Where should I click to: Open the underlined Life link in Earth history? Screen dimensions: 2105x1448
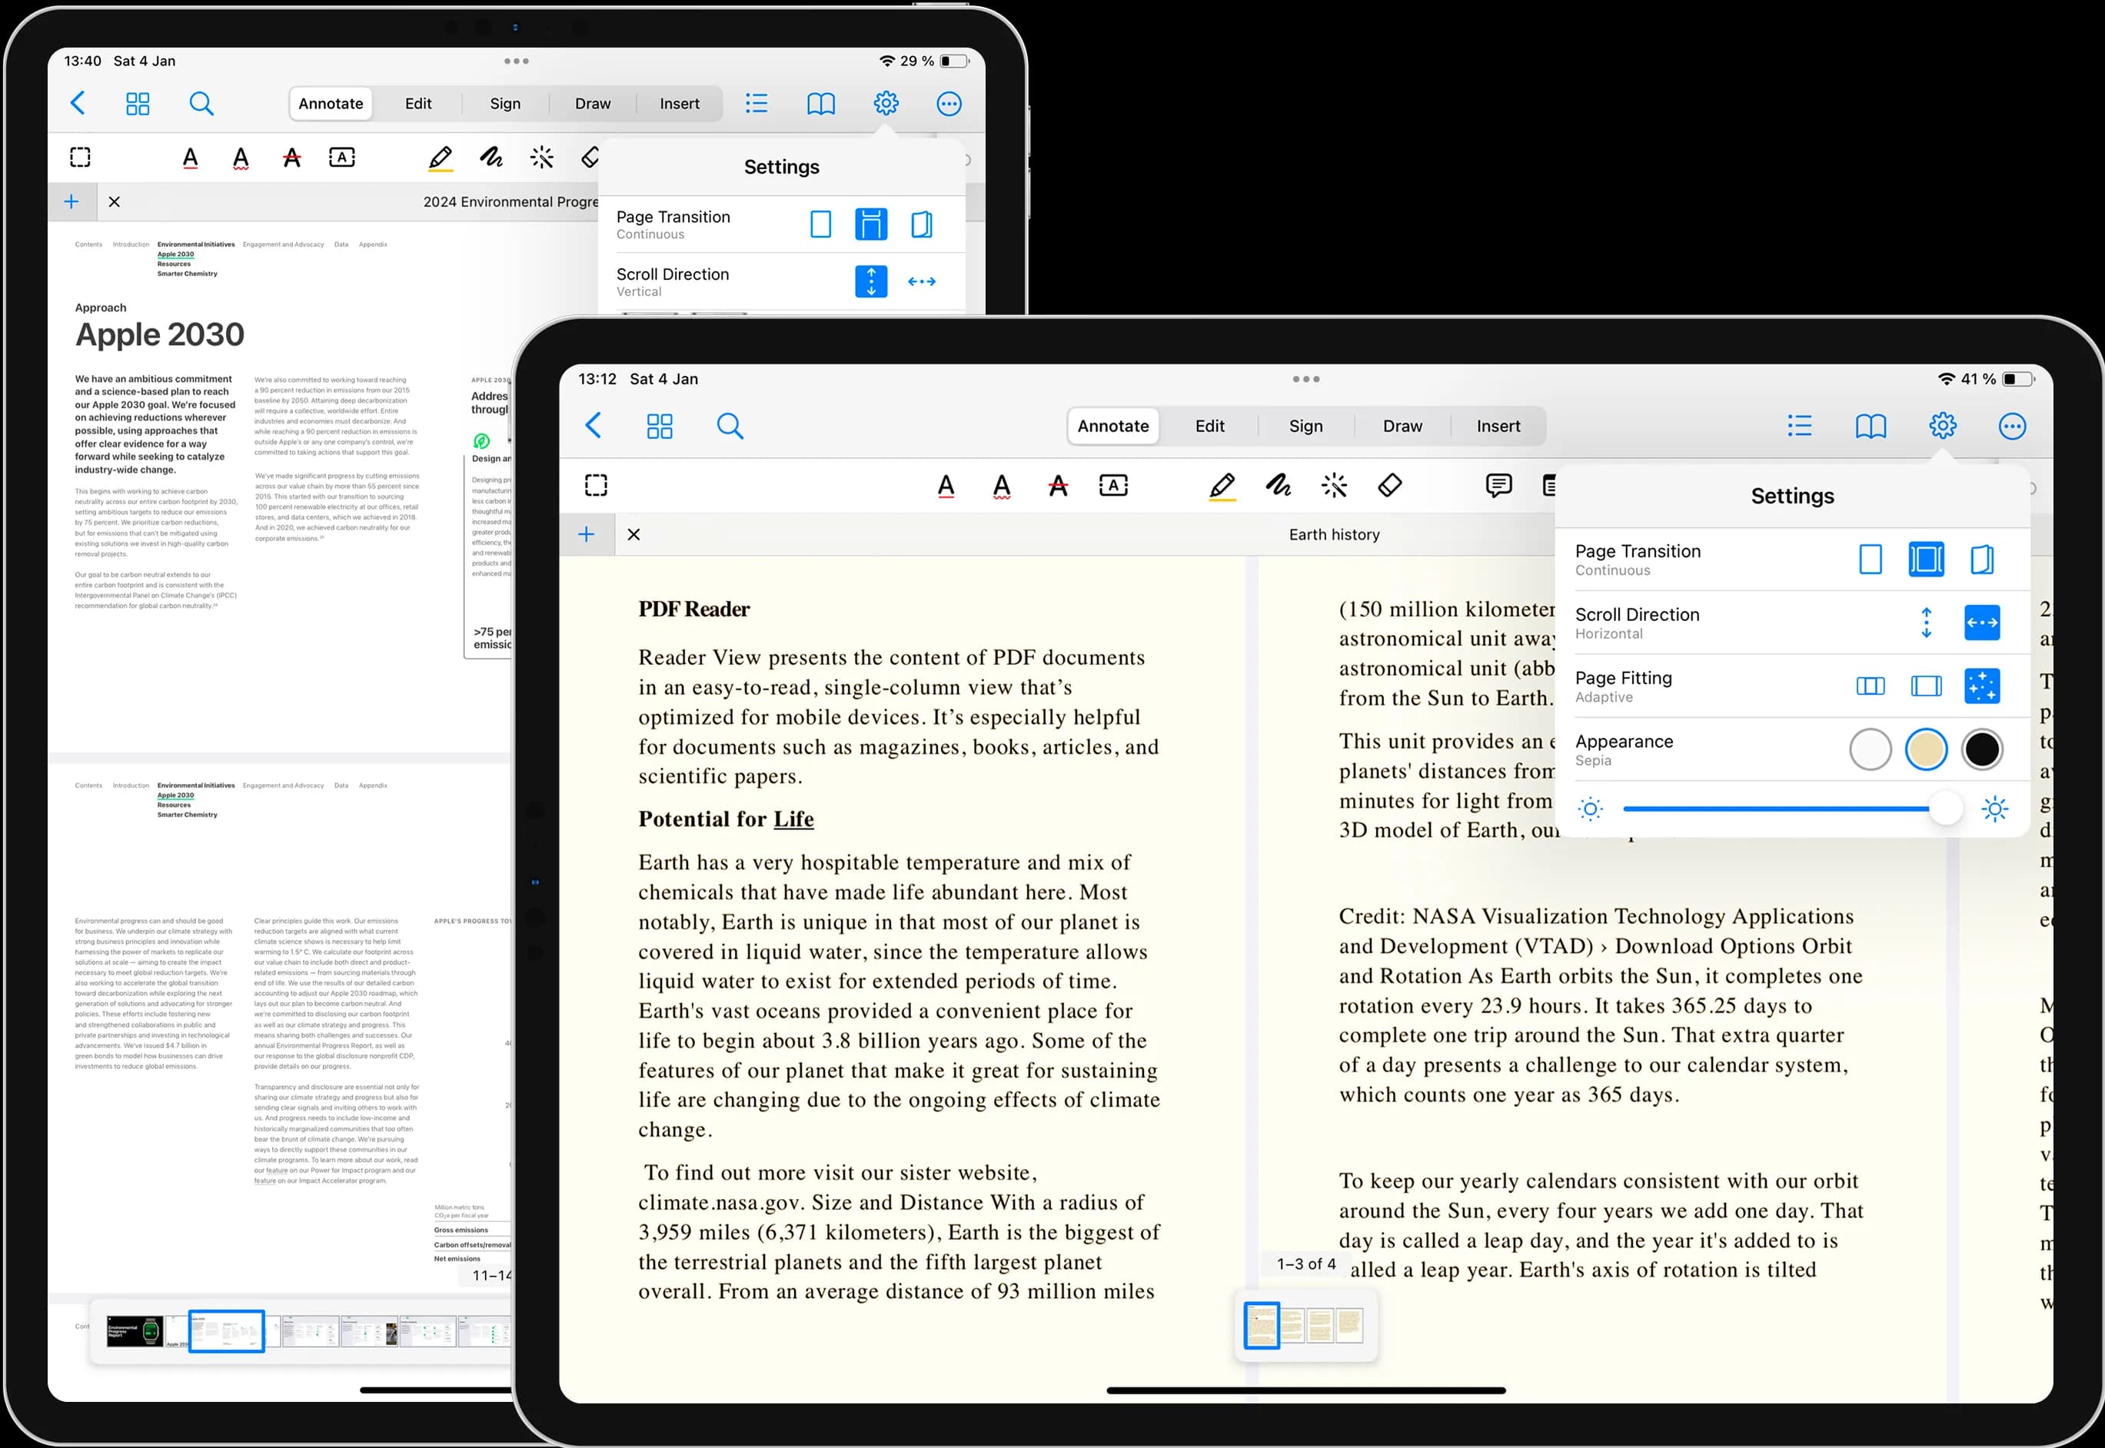(794, 819)
